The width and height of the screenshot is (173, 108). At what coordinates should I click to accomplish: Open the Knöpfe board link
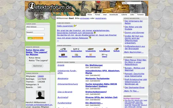61,65
